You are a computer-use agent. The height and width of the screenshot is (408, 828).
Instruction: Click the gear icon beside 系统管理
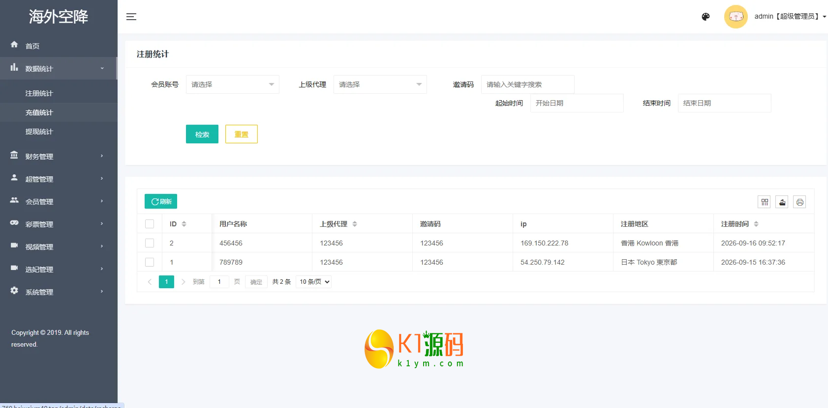14,290
